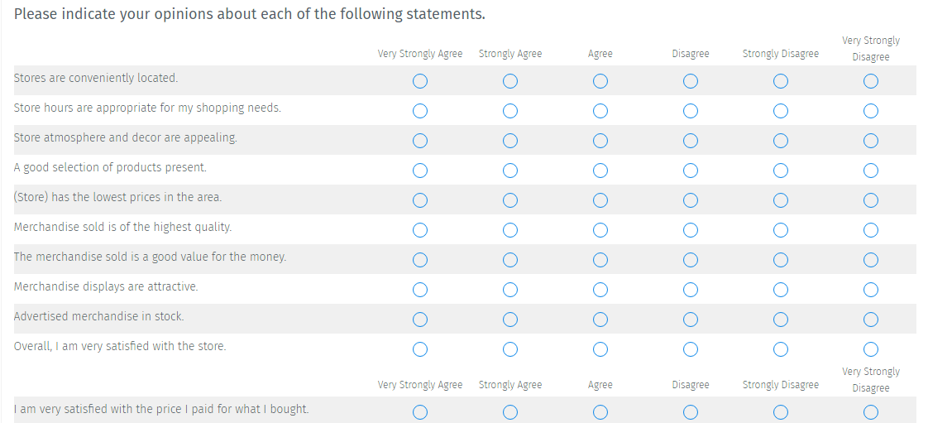Viewport: 928px width, 423px height.
Task: Select Strongly Disagree for satisfied with price paid
Action: pyautogui.click(x=781, y=412)
